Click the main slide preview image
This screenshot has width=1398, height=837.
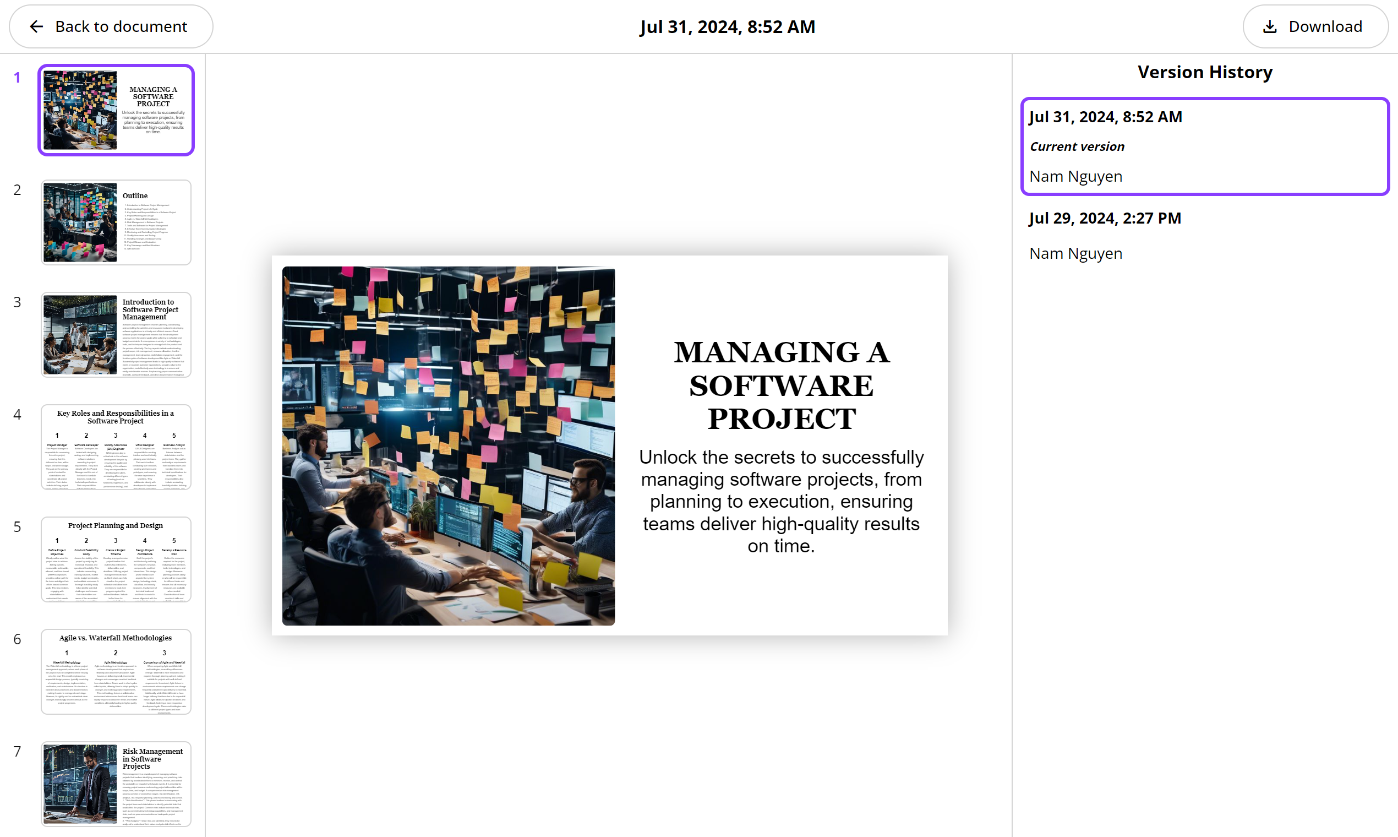[448, 445]
